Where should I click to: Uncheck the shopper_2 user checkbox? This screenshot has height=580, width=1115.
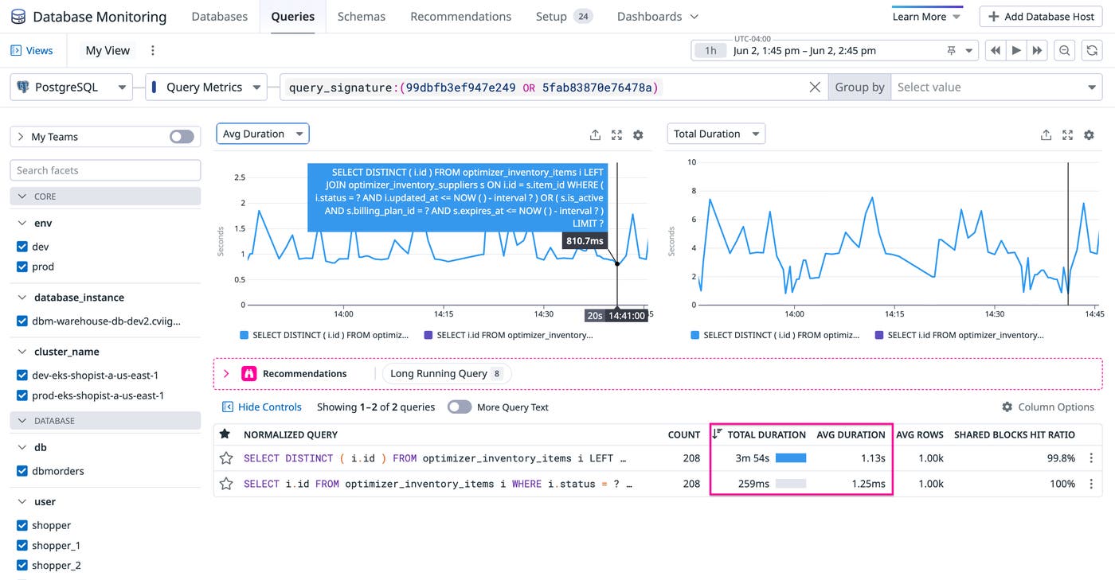tap(22, 566)
